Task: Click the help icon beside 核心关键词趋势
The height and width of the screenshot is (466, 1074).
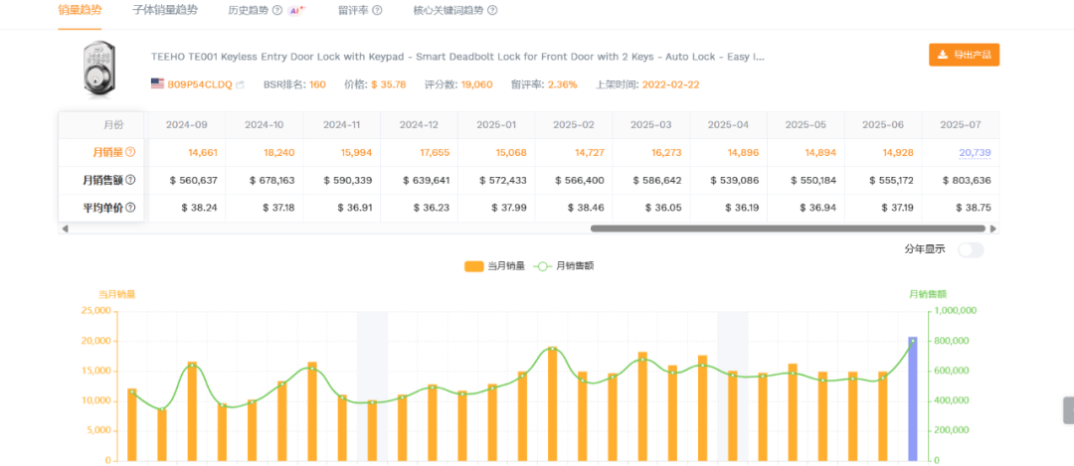Action: click(x=492, y=10)
